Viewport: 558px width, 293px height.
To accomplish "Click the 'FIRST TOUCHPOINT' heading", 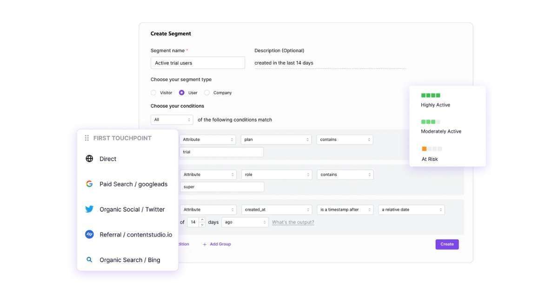I will click(x=122, y=138).
